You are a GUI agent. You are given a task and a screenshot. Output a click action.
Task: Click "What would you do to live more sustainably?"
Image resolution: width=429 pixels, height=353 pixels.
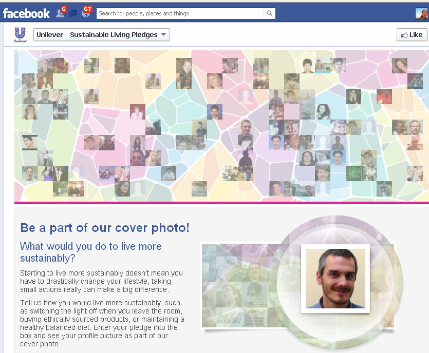click(x=91, y=252)
